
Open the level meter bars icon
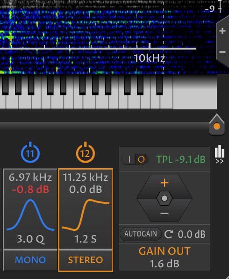coord(219,151)
